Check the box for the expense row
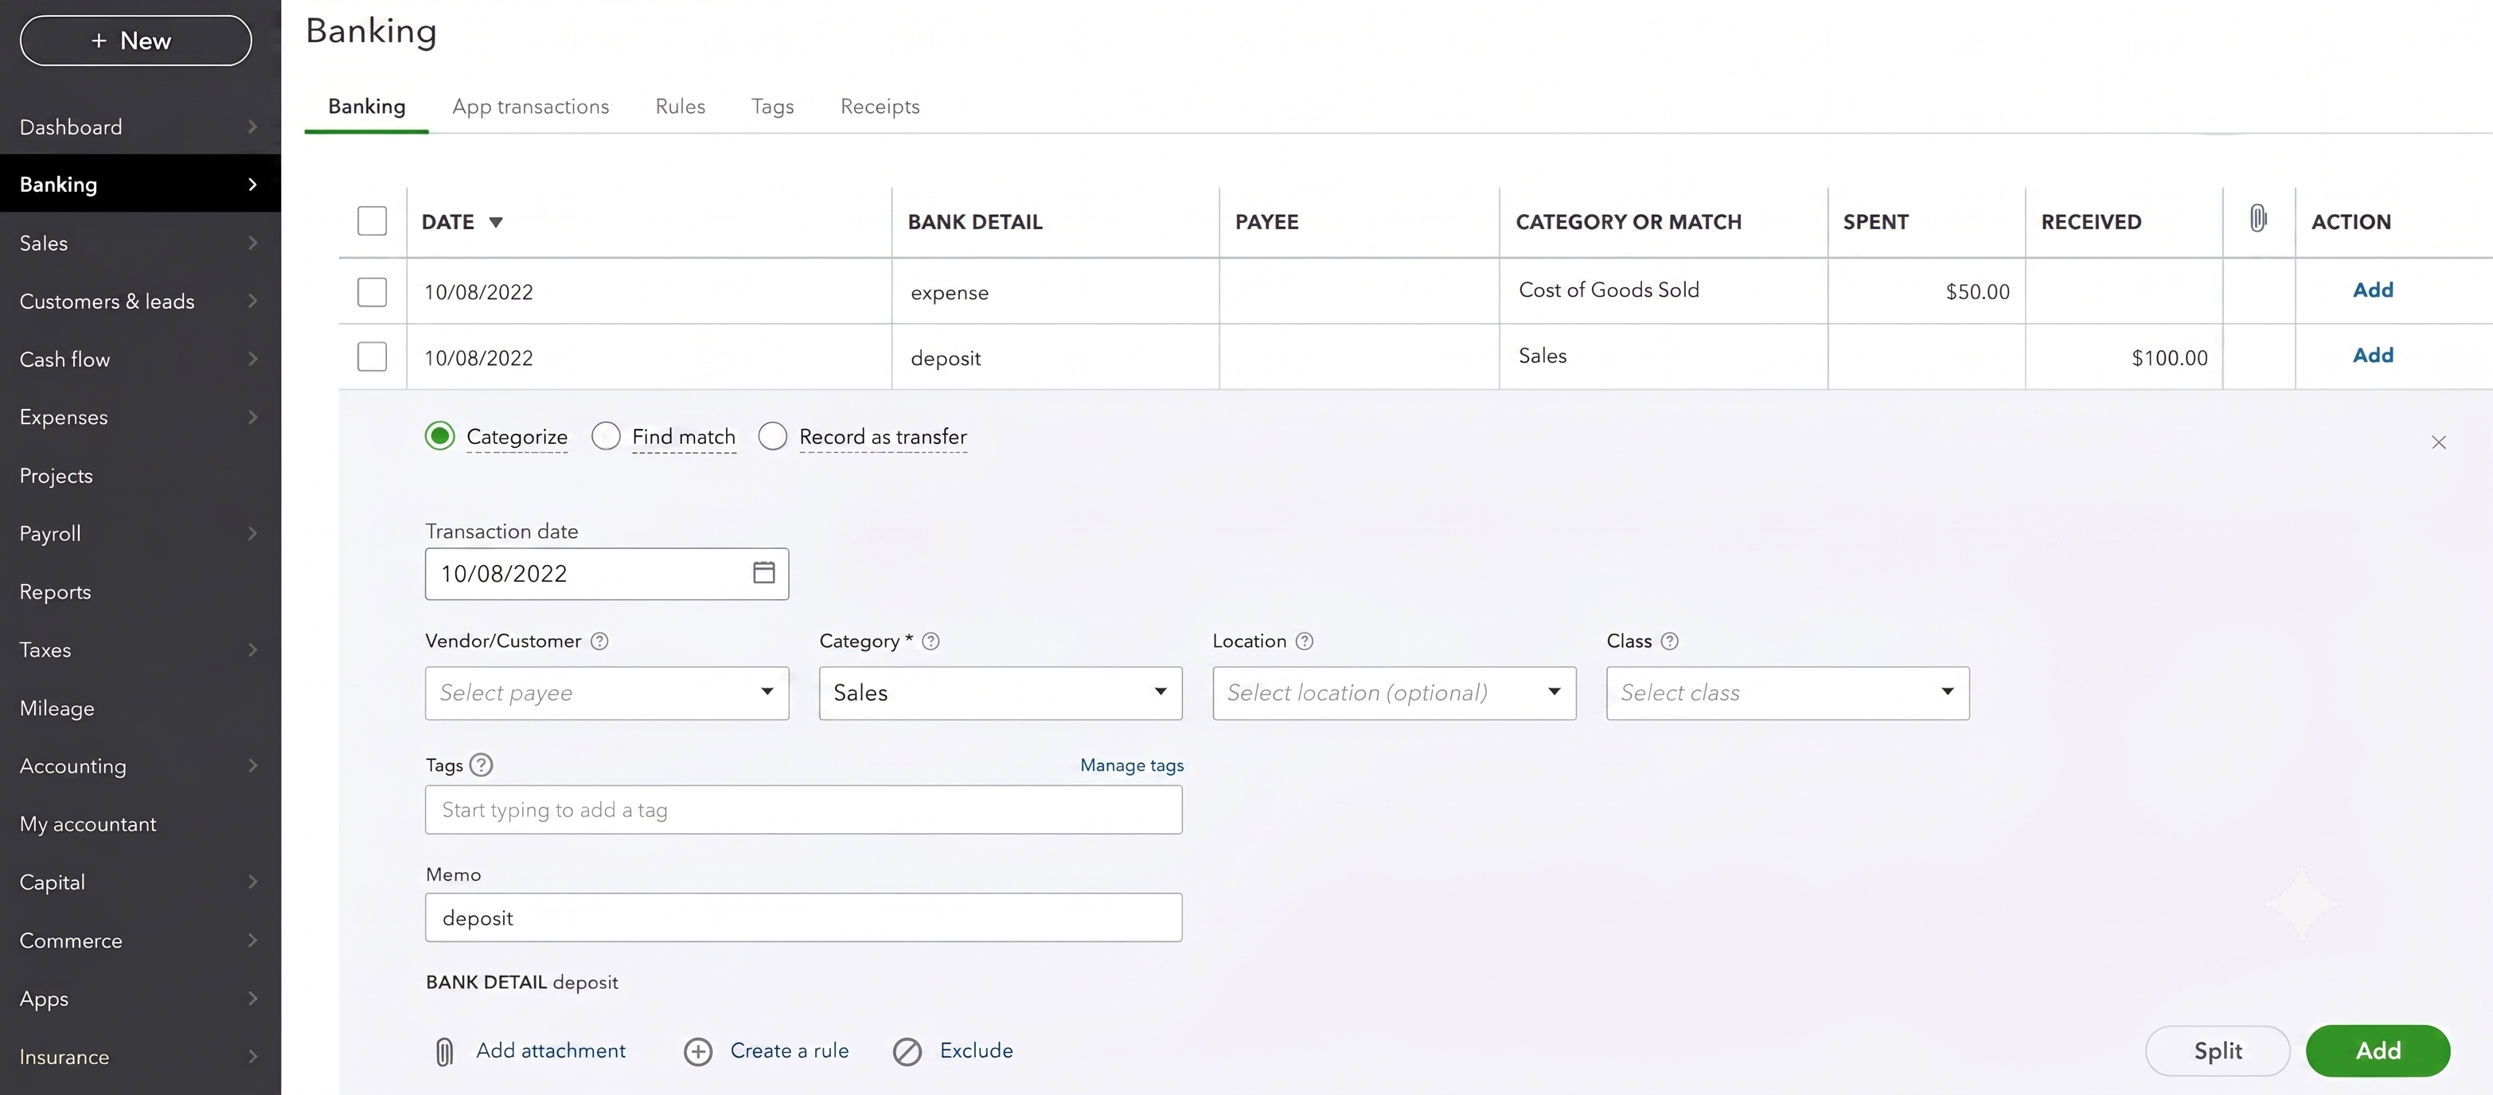 click(372, 291)
